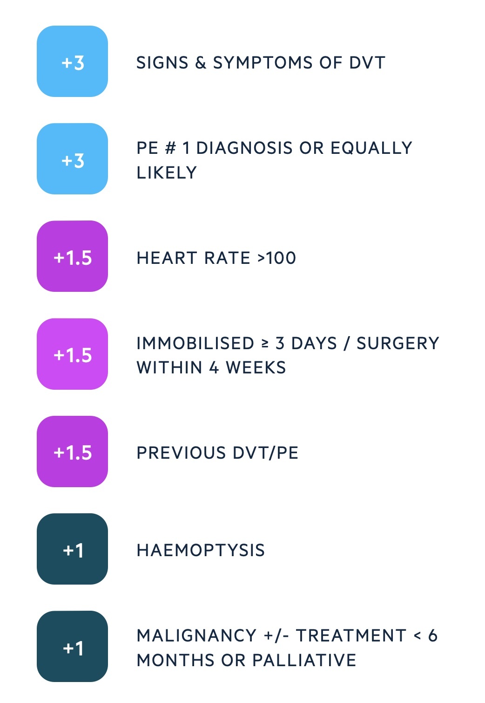Tap the +1.5 badge for Immobilised ≥ 3 days
Screen dimensions: 485x703
click(x=72, y=354)
